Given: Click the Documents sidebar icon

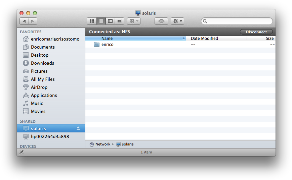Looking at the screenshot, I should click(26, 47).
